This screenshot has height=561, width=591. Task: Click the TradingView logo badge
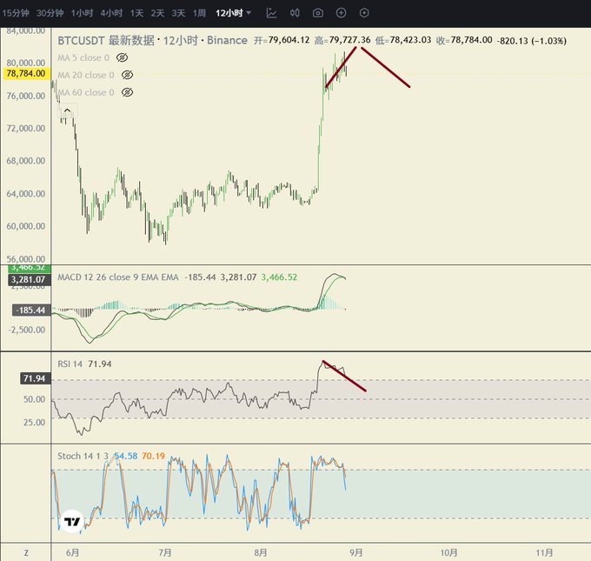(x=72, y=521)
